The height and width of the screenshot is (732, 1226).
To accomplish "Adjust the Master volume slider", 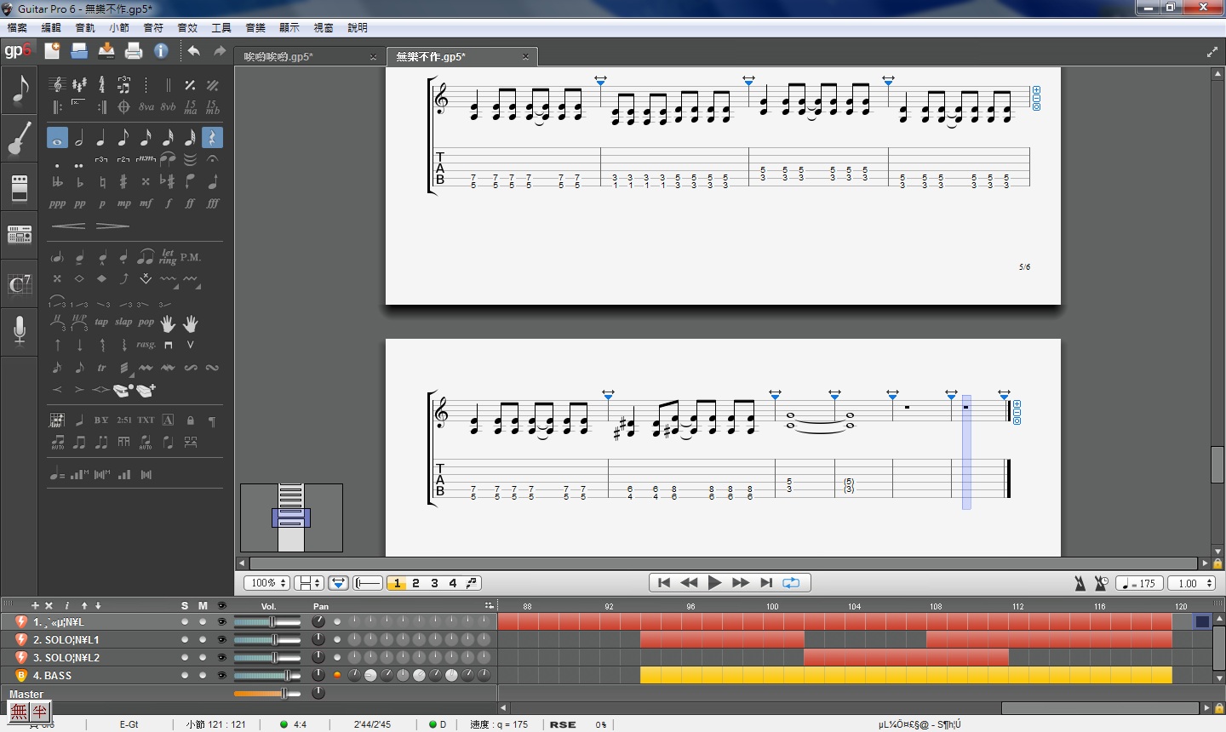I will [x=267, y=693].
